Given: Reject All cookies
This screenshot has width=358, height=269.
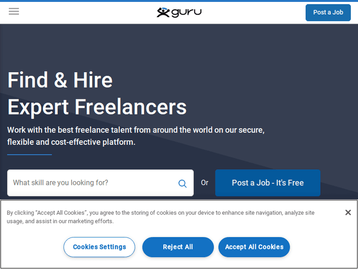Looking at the screenshot, I should tap(178, 247).
